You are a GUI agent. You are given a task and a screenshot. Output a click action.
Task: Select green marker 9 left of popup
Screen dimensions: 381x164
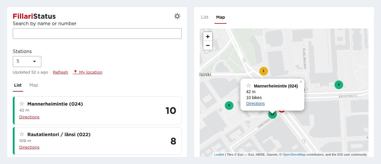click(x=229, y=105)
